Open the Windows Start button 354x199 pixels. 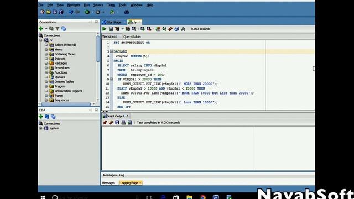tap(43, 197)
